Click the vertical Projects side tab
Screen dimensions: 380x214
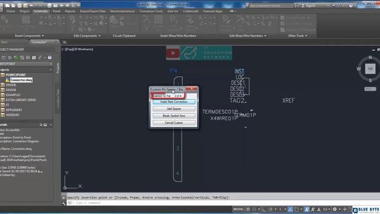pos(58,68)
